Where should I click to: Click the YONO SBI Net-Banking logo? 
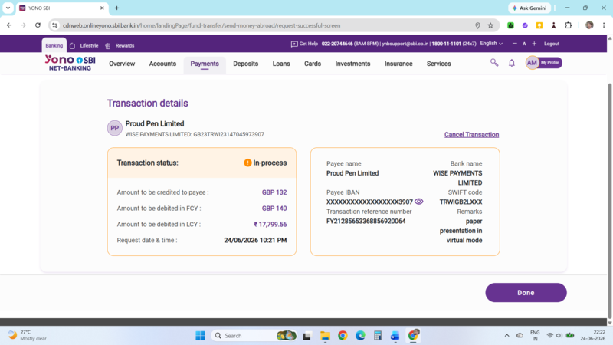pyautogui.click(x=70, y=63)
